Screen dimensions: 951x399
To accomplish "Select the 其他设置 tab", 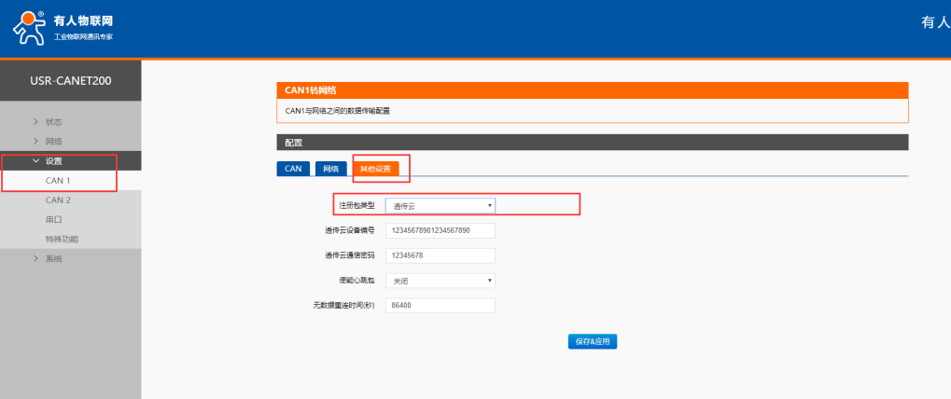I will (x=375, y=169).
